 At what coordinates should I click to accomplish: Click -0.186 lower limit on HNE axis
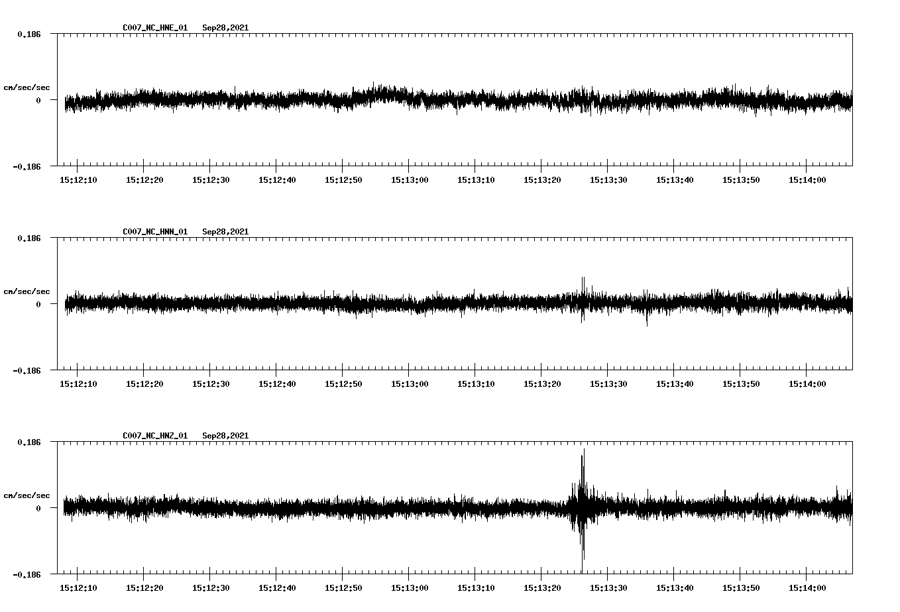pos(27,167)
